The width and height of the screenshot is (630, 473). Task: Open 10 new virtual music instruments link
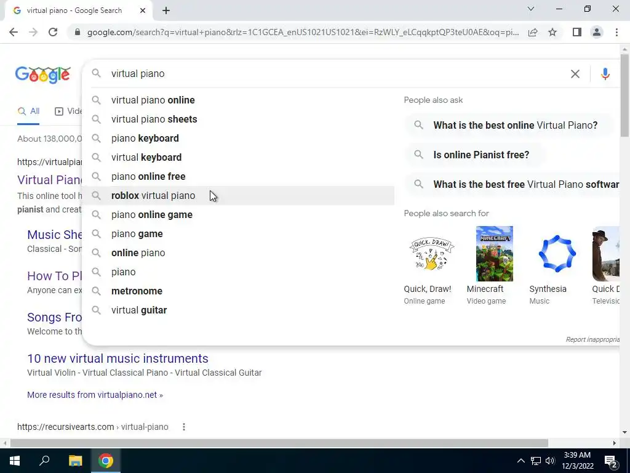click(118, 358)
